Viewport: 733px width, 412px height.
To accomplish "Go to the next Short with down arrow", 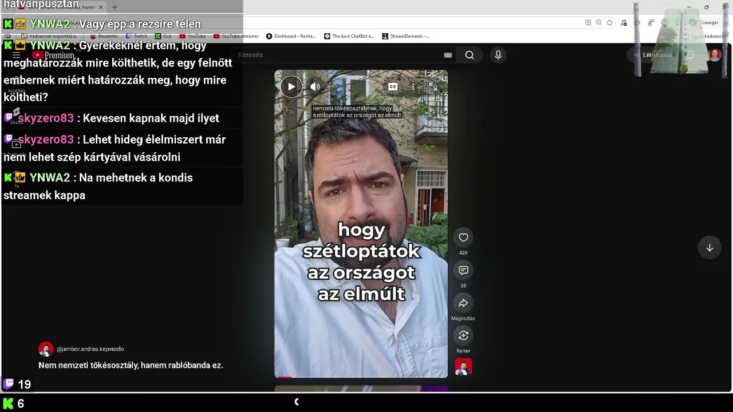I will (x=710, y=248).
